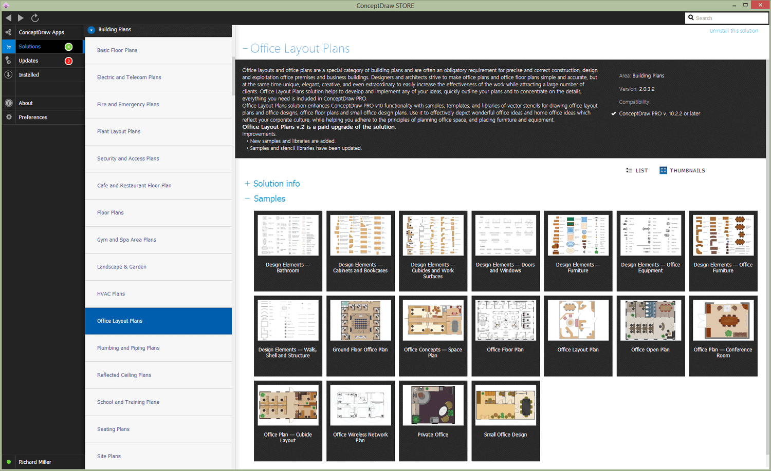Select Electric and Telecom Plans

pos(158,77)
